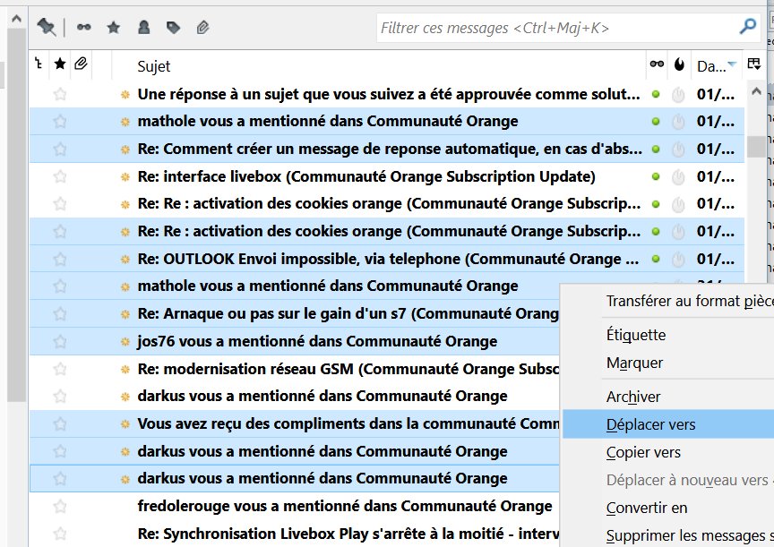Viewport: 774px width, 547px height.
Task: Mark "Une réponse à un sujet" message as junk
Action: pos(679,94)
